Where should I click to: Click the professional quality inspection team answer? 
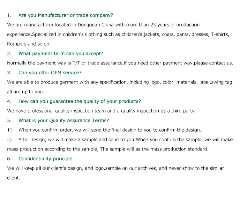pyautogui.click(x=101, y=111)
